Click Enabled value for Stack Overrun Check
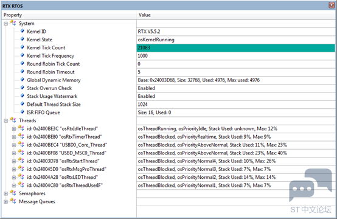This screenshot has height=219, width=337. pos(147,88)
